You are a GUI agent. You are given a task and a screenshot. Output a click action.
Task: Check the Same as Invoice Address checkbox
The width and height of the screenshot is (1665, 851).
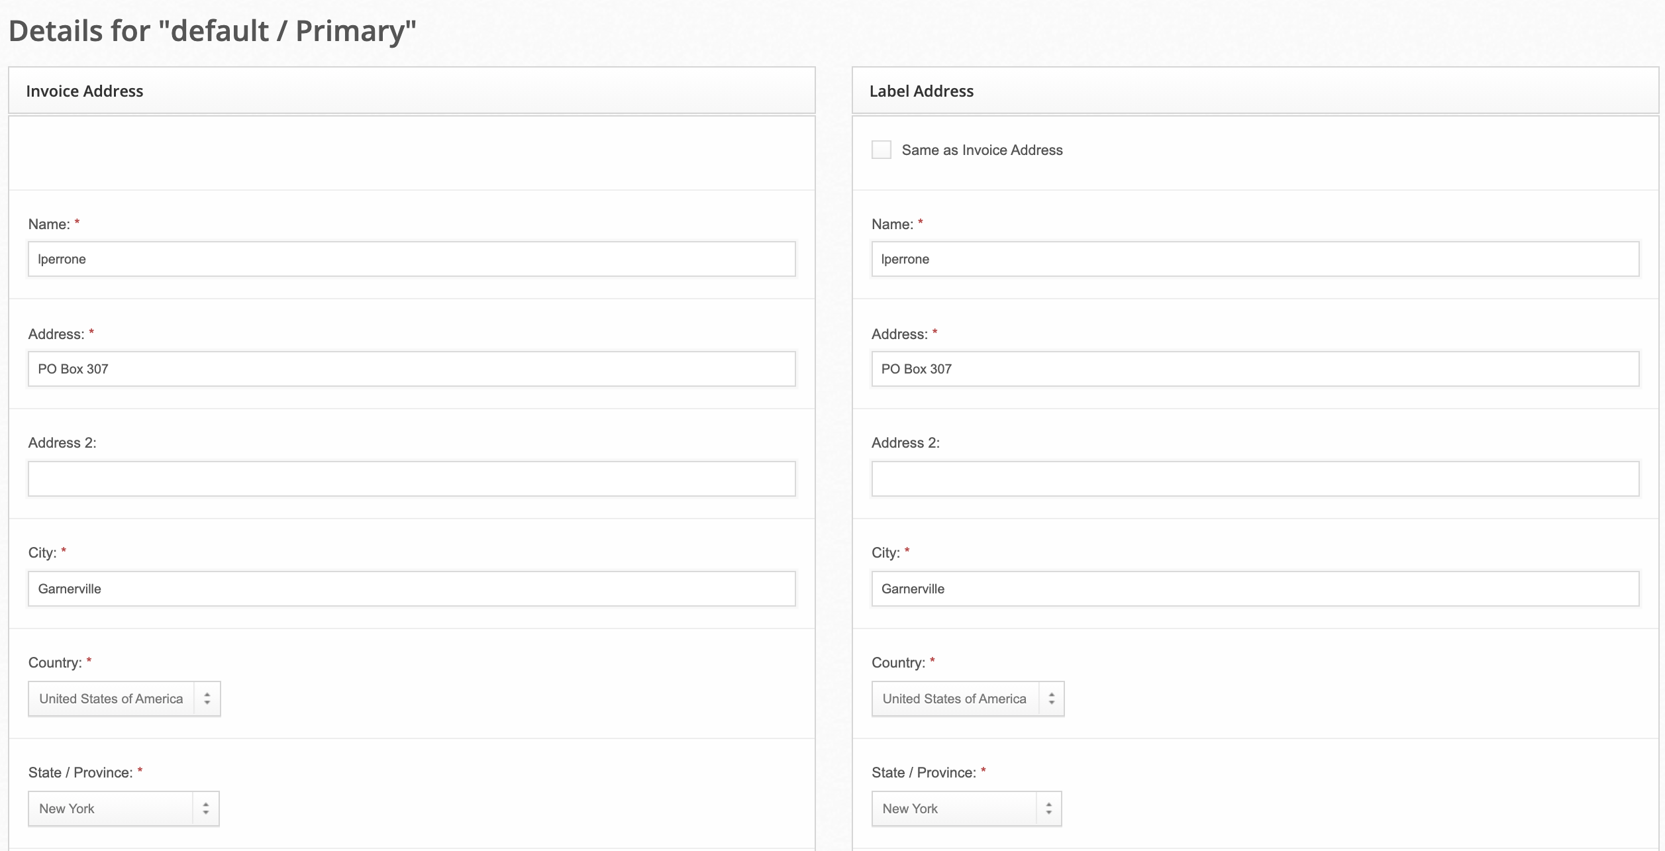(x=881, y=150)
